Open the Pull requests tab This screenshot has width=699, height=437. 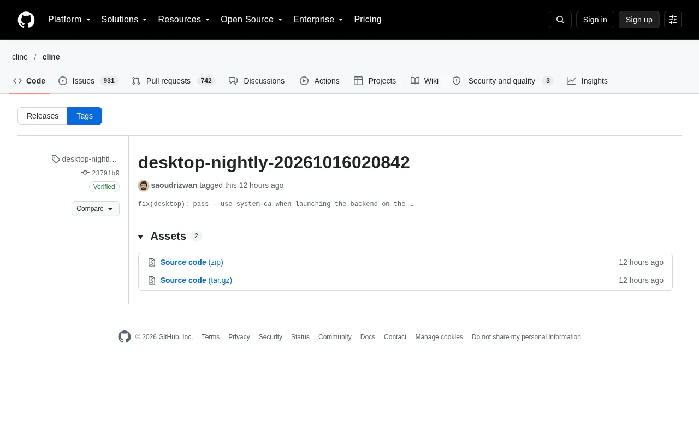tap(174, 81)
